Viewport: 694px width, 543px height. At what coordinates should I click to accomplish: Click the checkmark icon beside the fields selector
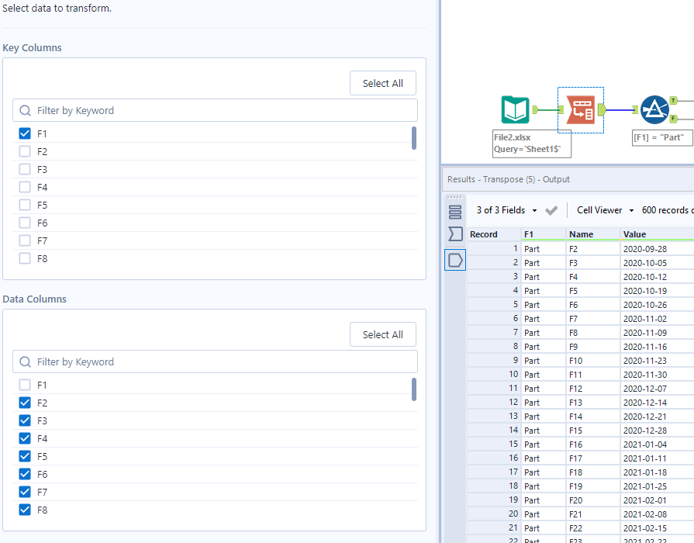click(551, 209)
